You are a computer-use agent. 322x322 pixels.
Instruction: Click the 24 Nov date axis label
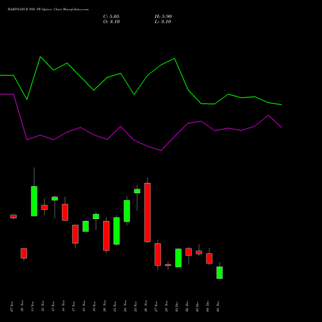(x=125, y=306)
